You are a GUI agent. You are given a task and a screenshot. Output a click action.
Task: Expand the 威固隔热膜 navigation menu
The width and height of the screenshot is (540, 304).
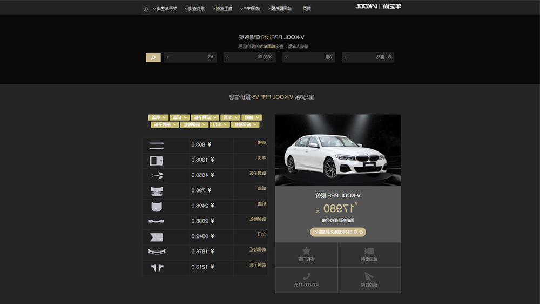tap(280, 9)
